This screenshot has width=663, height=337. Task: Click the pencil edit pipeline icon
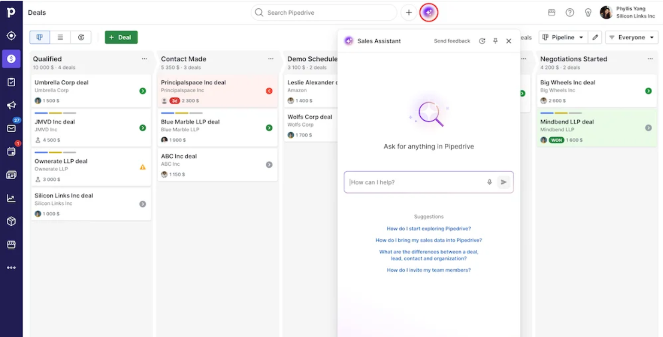[595, 37]
